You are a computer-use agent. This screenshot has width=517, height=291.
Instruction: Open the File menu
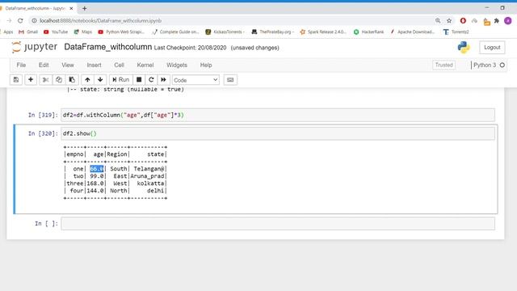21,65
